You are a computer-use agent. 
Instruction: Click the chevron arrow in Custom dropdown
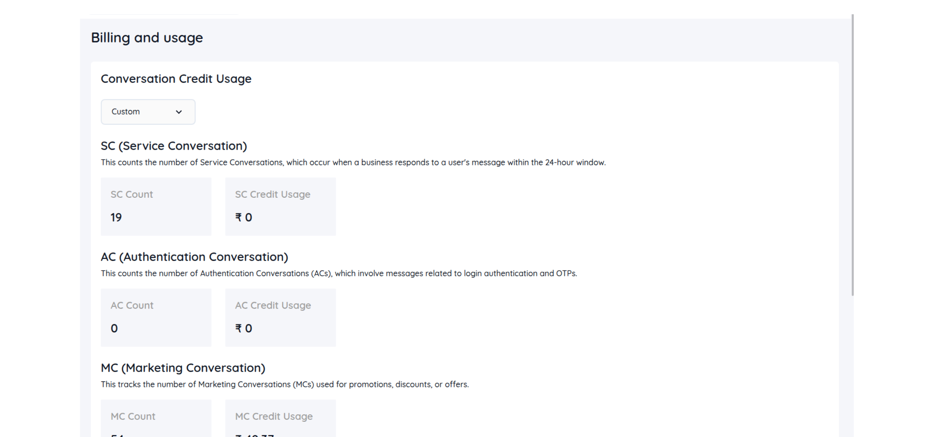coord(179,112)
